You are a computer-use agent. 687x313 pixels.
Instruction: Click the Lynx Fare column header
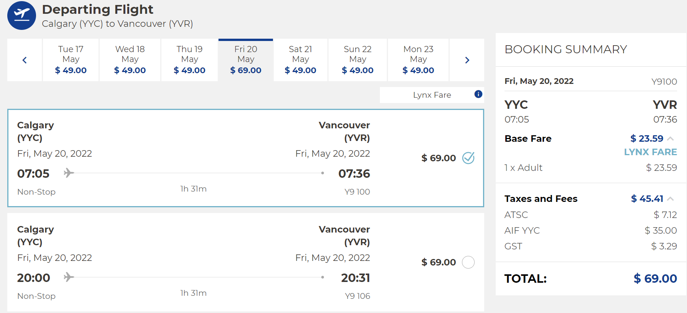(x=432, y=95)
